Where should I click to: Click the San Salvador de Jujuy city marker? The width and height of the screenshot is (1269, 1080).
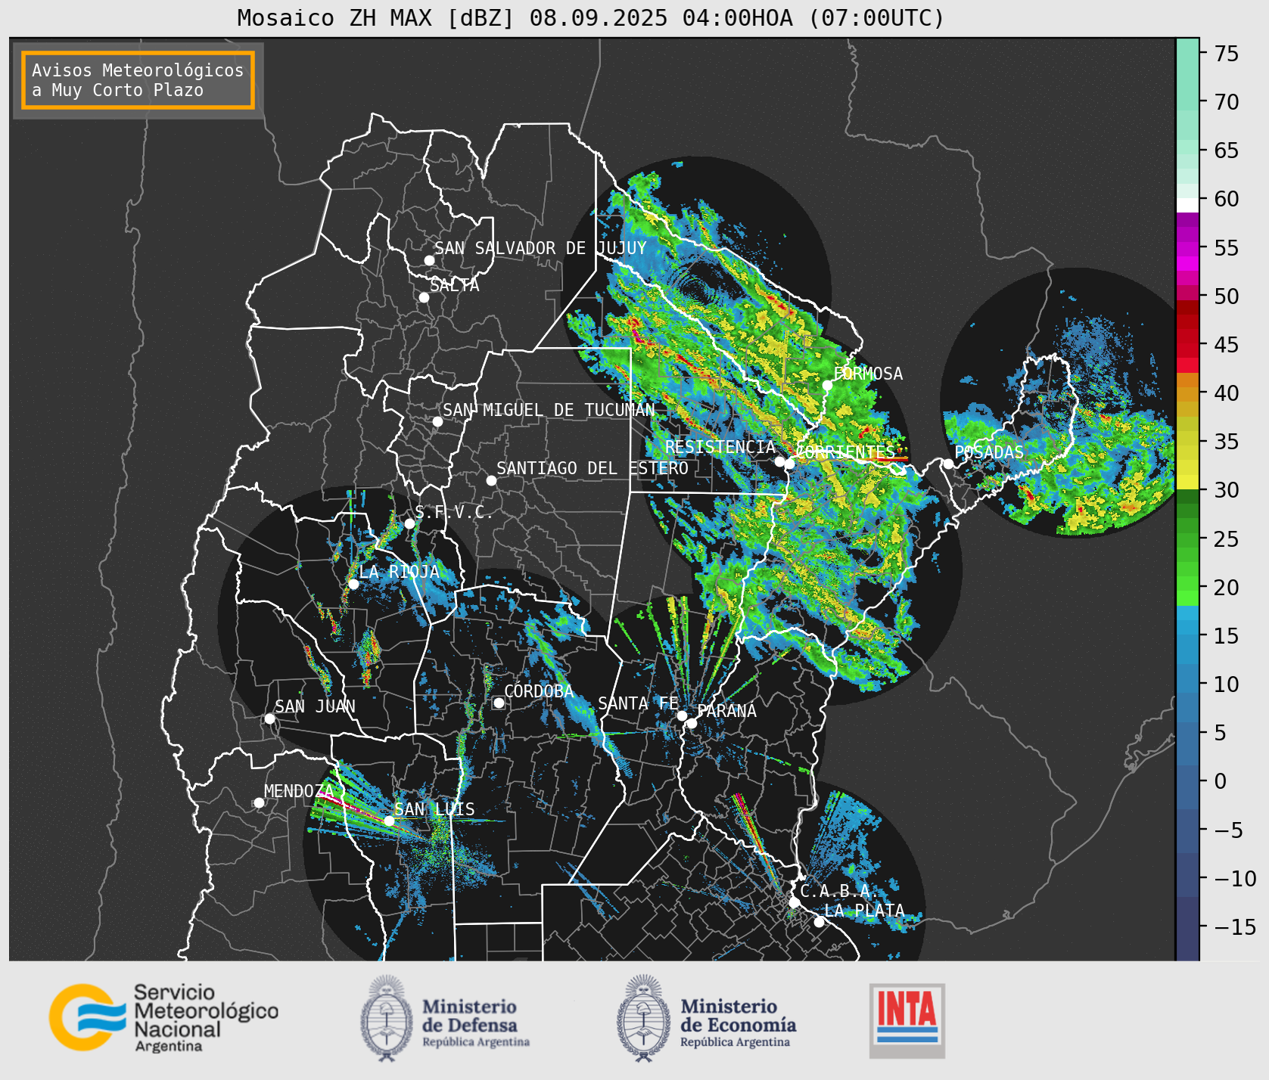point(429,260)
